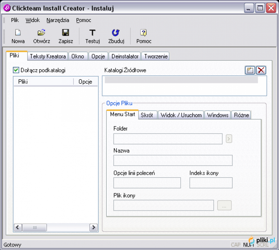Click the Opcje linii poleceń input field
This screenshot has height=250, width=279.
[147, 183]
